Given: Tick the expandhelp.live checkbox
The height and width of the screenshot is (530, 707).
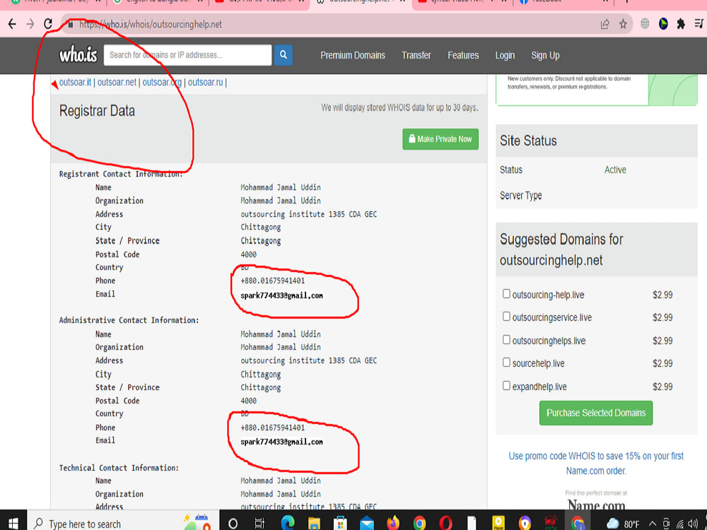Looking at the screenshot, I should (x=506, y=385).
